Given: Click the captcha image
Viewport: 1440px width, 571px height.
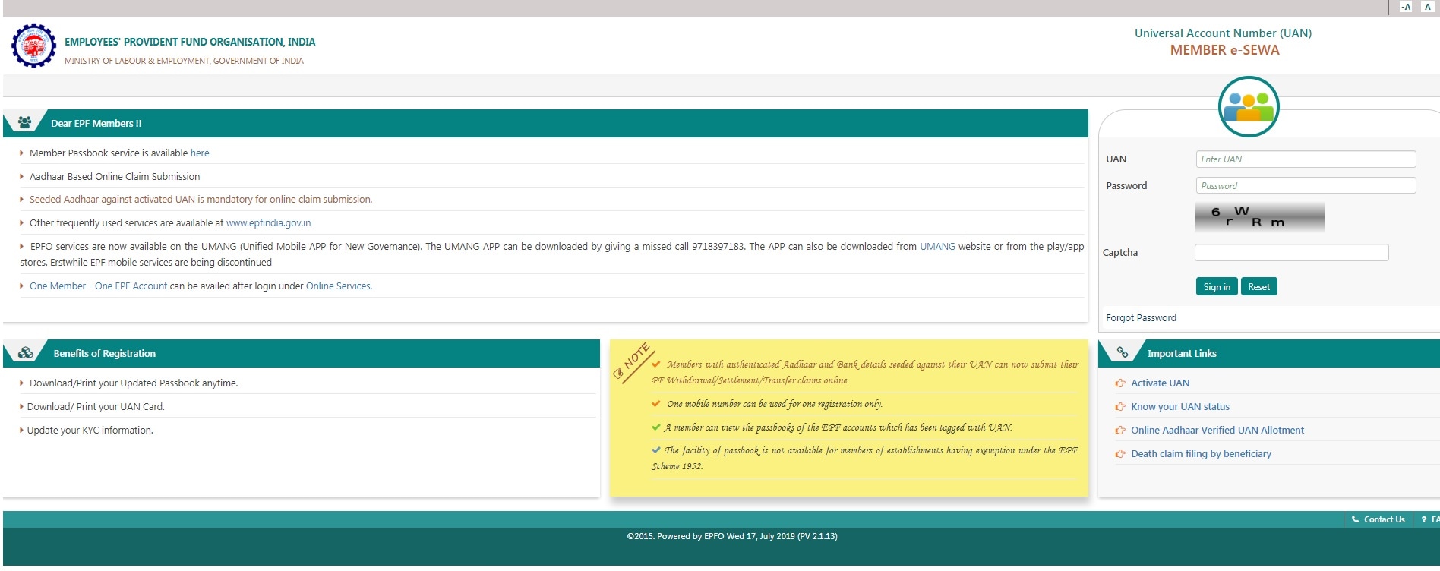Looking at the screenshot, I should 1259,217.
